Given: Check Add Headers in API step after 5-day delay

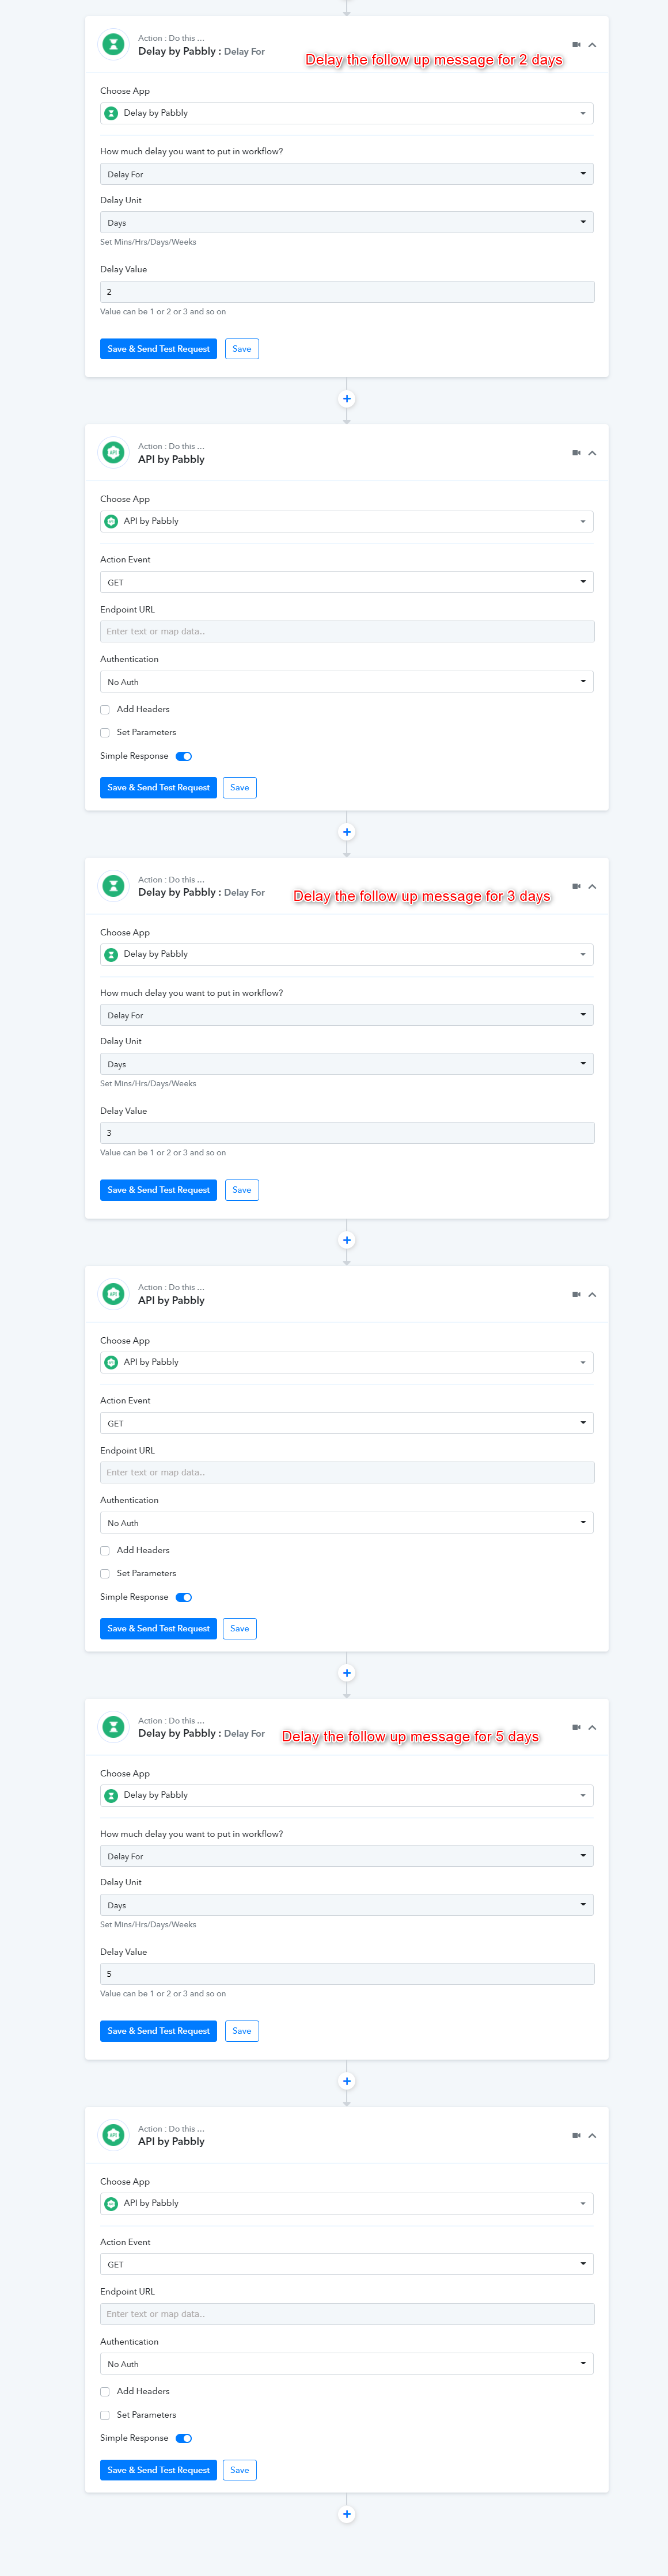Looking at the screenshot, I should [105, 2392].
